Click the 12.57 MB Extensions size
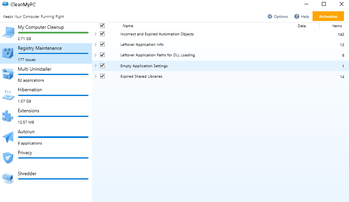Screen dimensions: 349x202 click(x=26, y=122)
